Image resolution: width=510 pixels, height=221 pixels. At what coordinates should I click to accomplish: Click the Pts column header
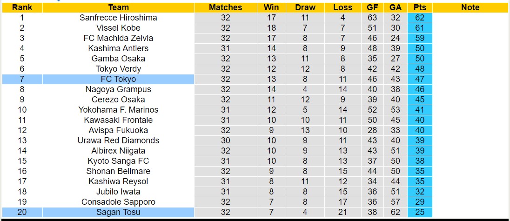(420, 7)
